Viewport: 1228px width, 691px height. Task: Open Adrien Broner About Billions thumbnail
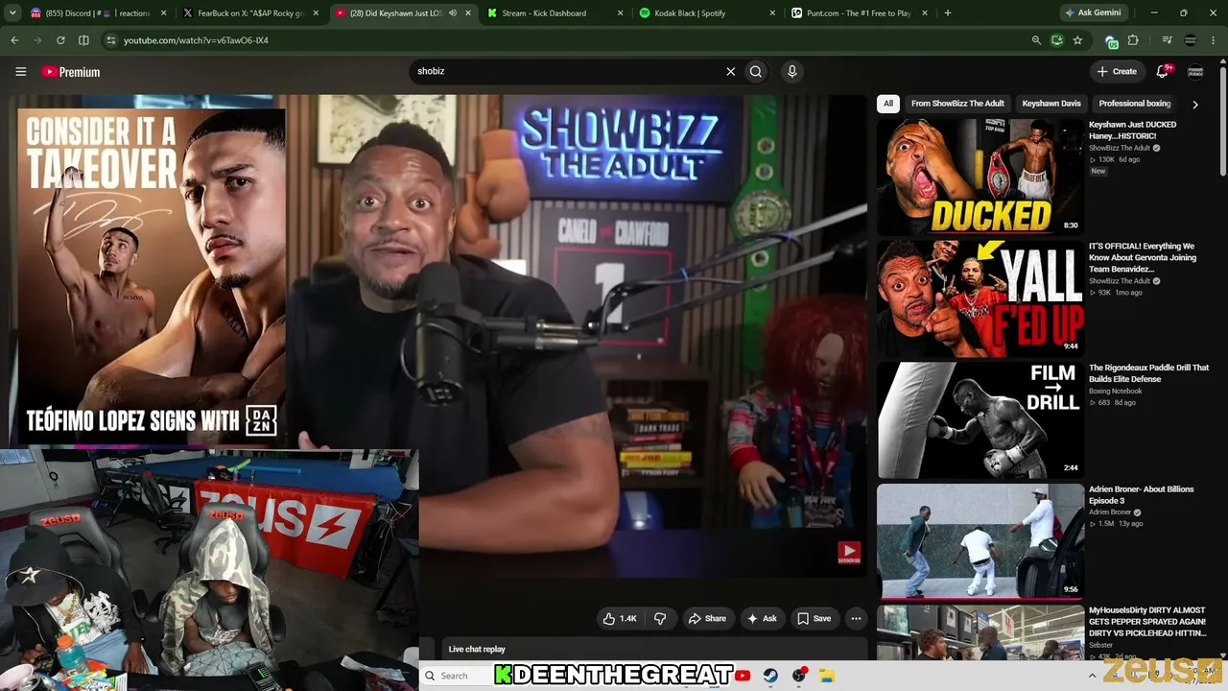pos(980,542)
